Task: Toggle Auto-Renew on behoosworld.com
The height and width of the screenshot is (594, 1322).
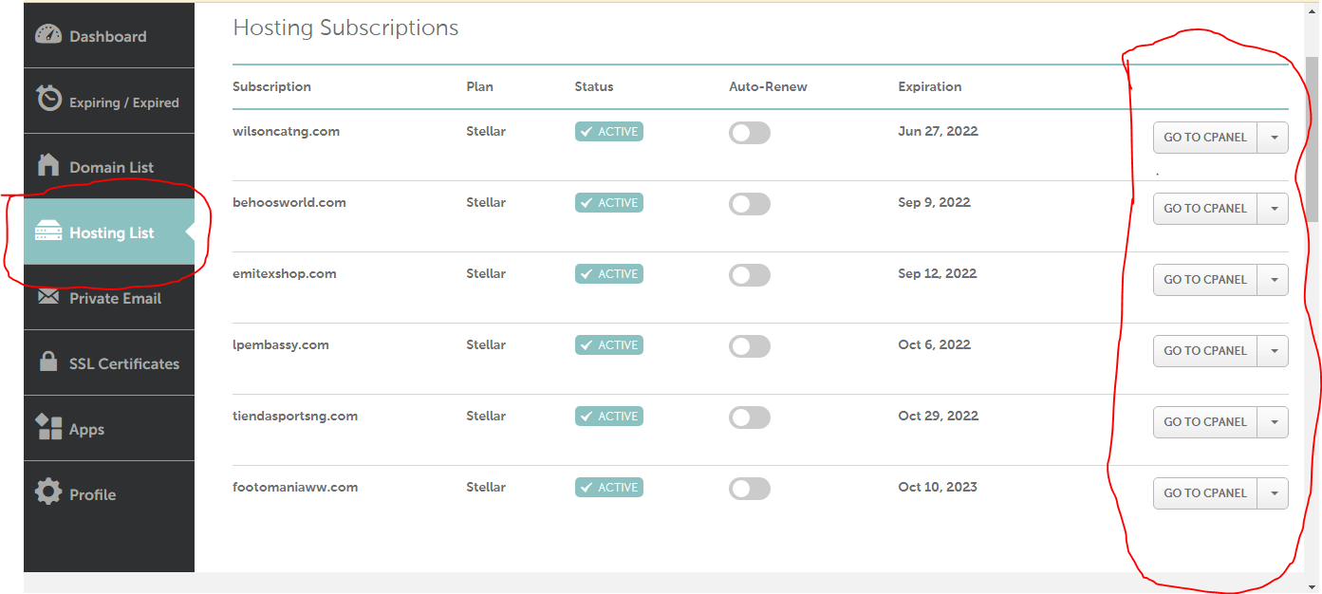Action: click(750, 204)
